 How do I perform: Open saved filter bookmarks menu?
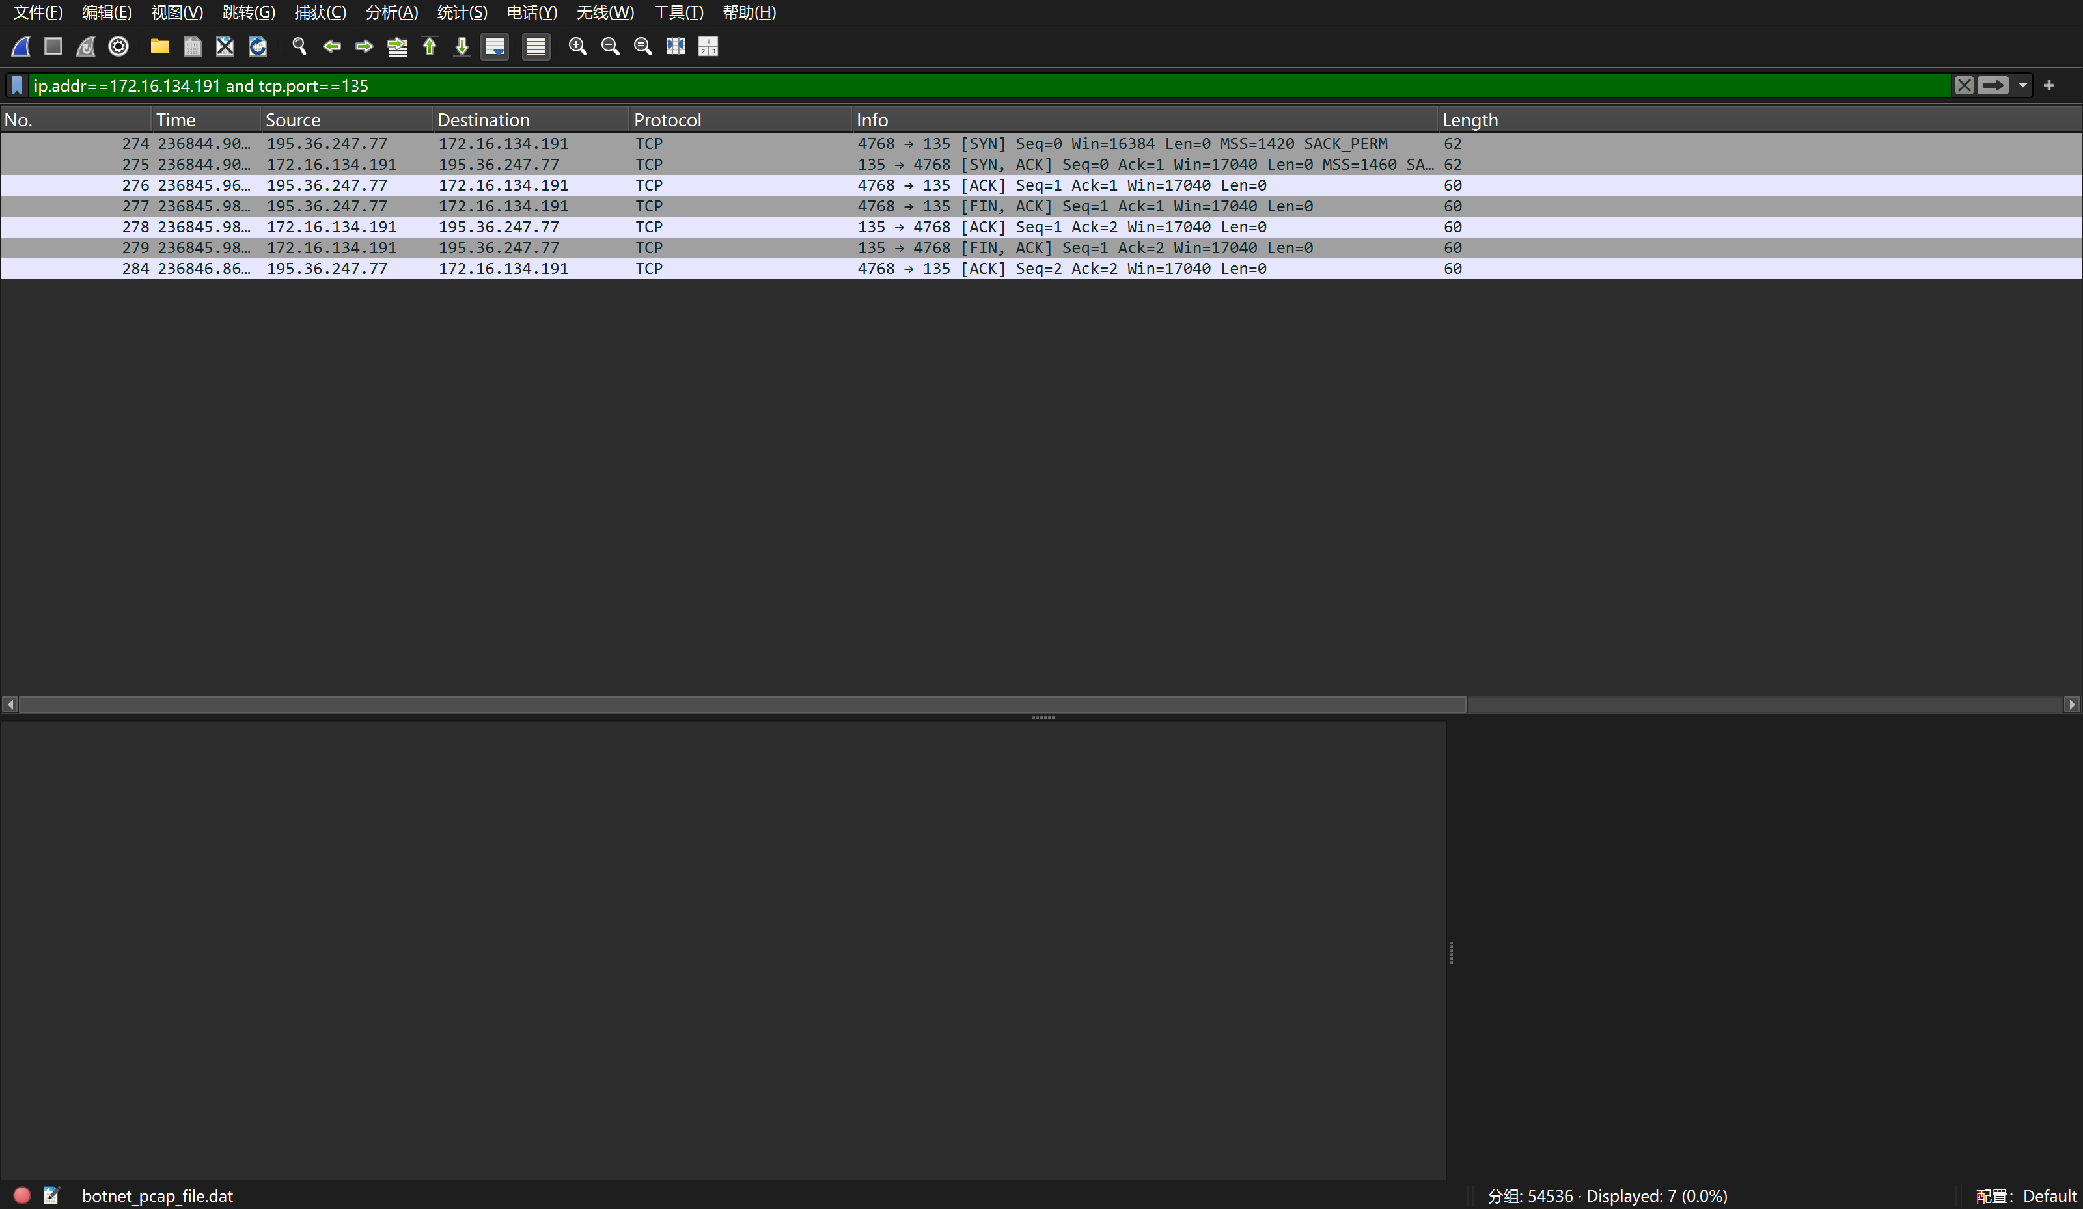pyautogui.click(x=16, y=85)
